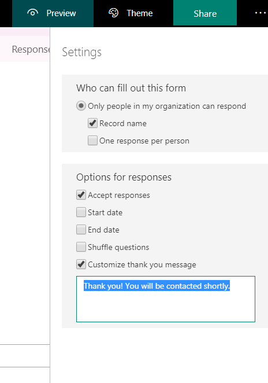Enable the Start date option
This screenshot has width=268, height=383.
[x=81, y=212]
